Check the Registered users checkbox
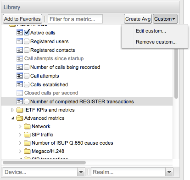This screenshot has width=190, height=180. (27, 41)
